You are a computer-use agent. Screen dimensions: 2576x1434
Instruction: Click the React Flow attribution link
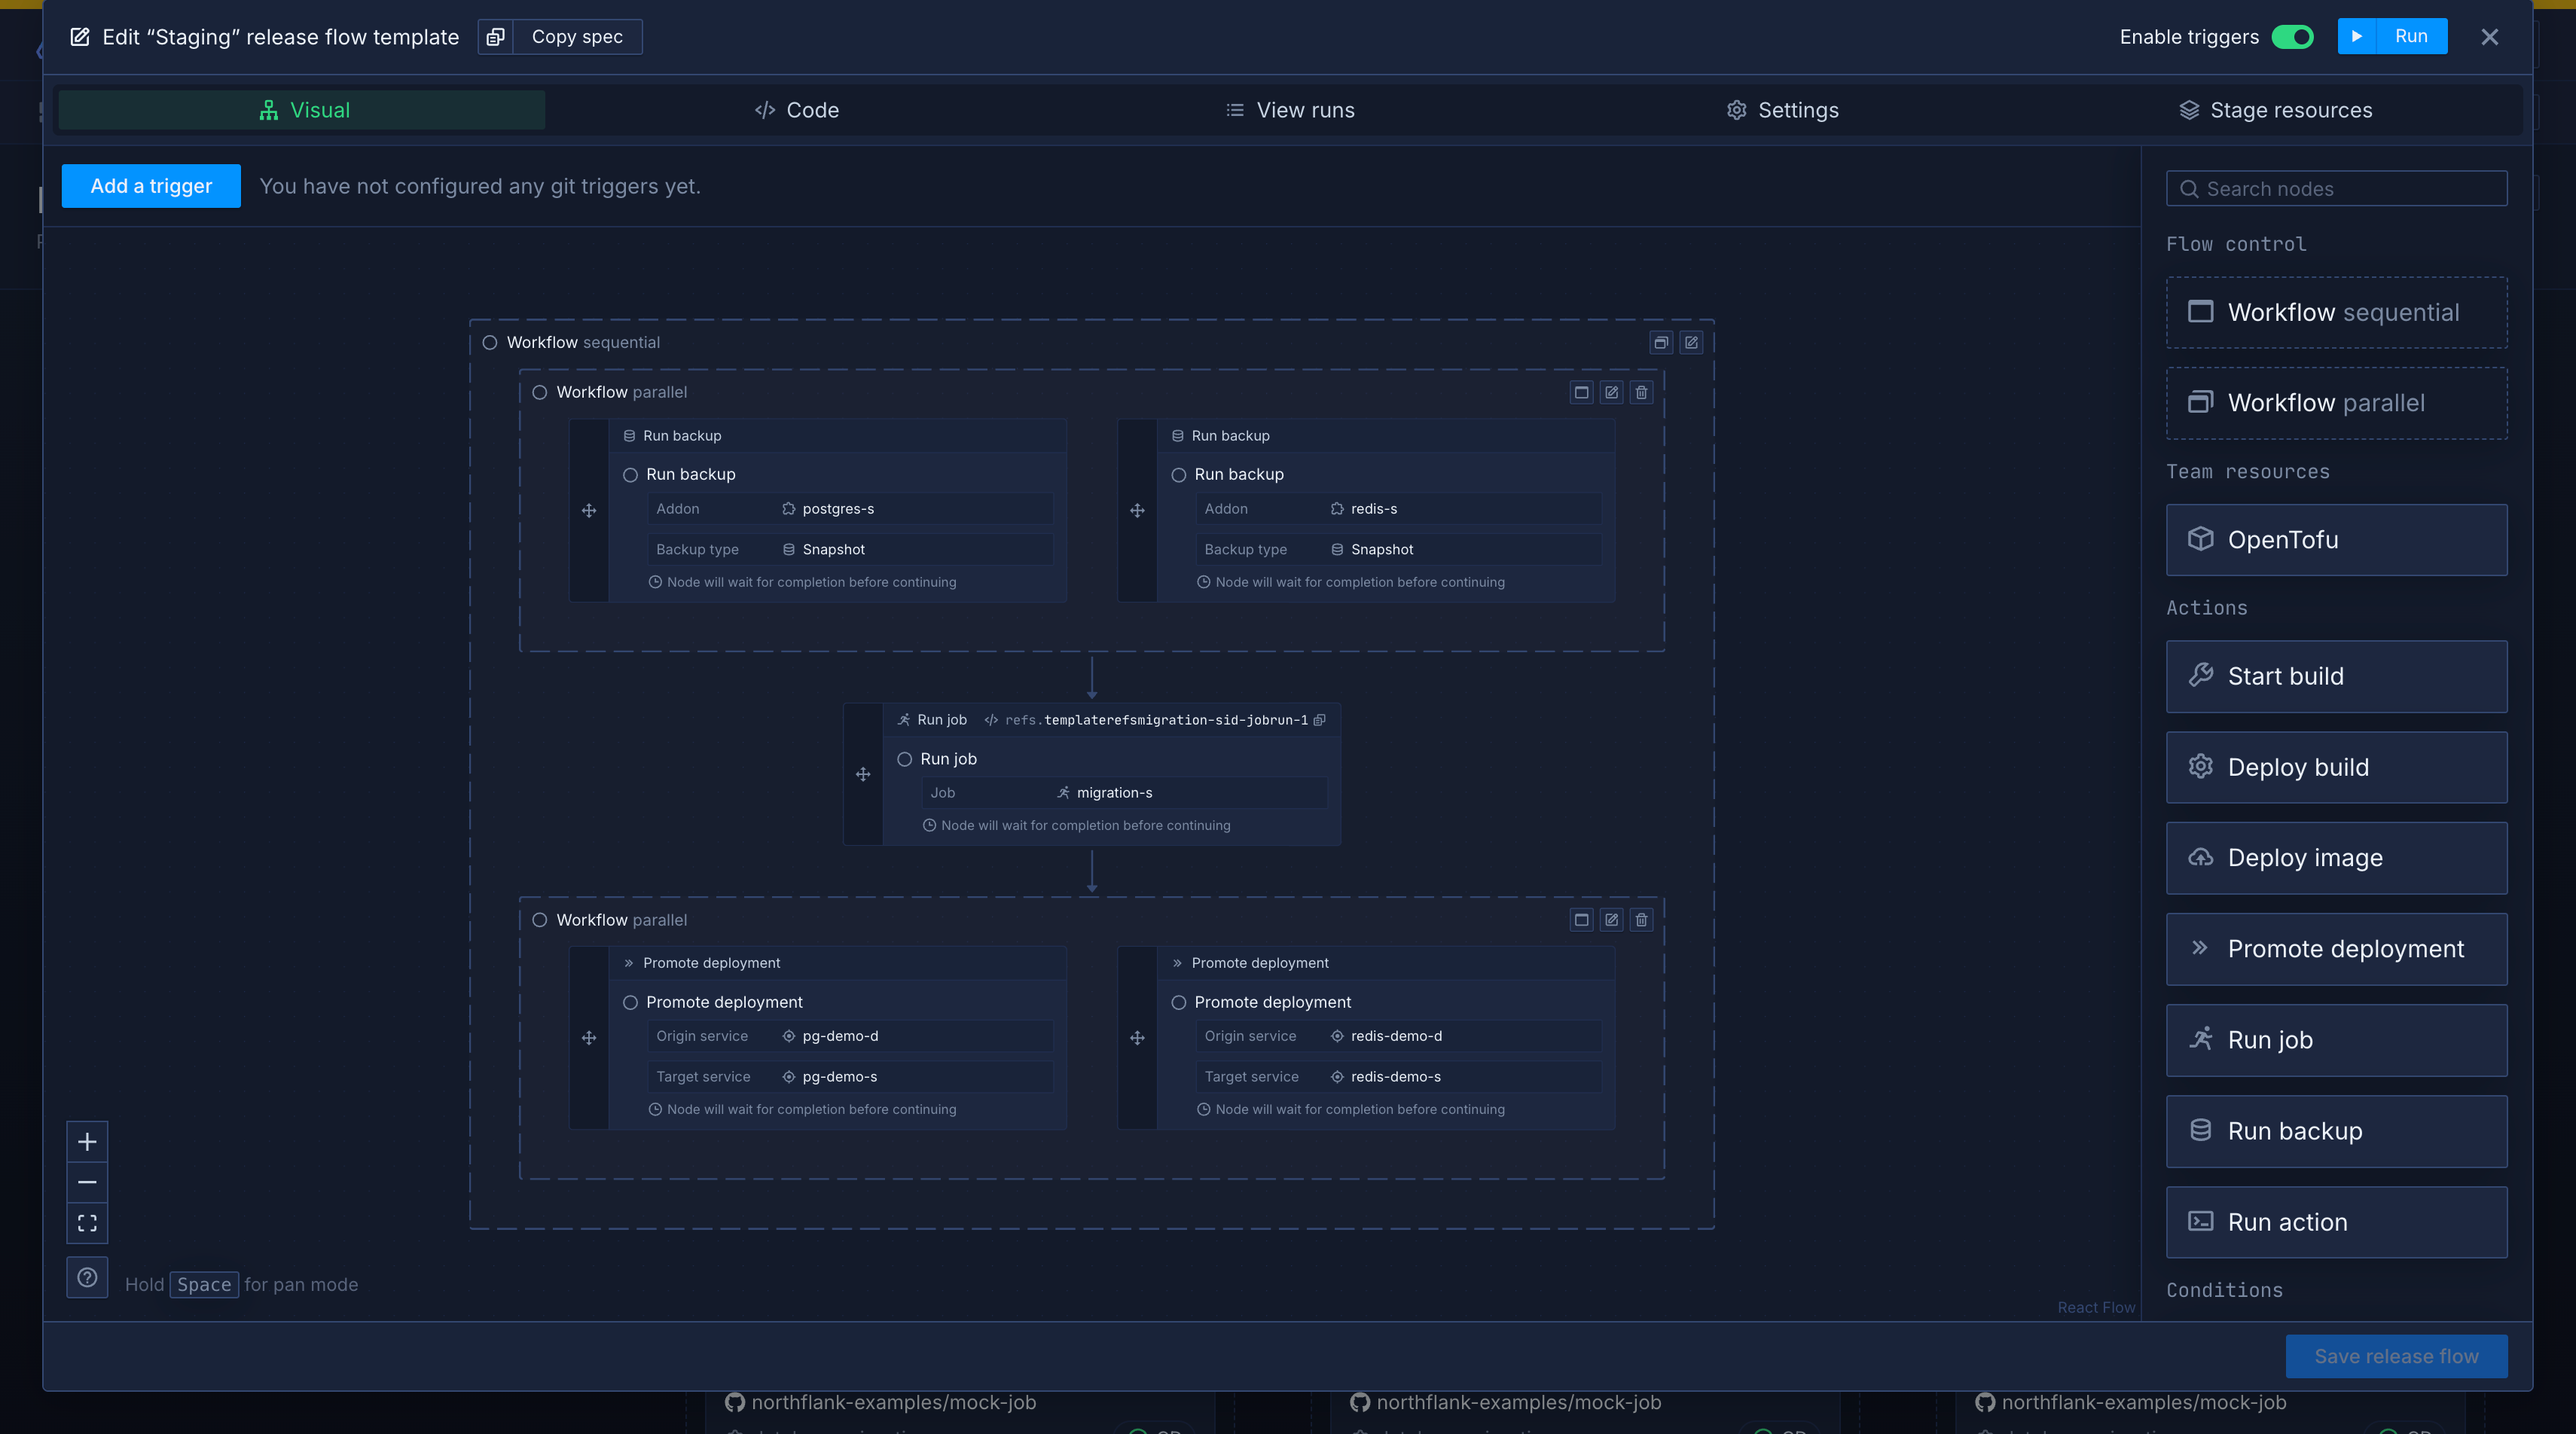(x=2095, y=1307)
